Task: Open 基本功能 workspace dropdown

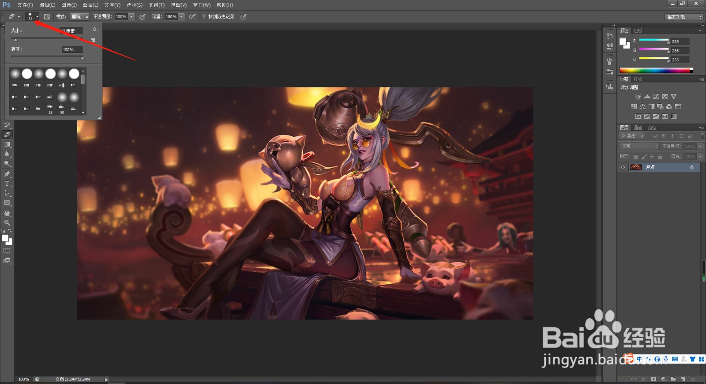Action: click(x=684, y=17)
